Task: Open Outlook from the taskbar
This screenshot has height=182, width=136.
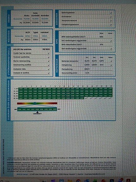Action: (x=87, y=181)
